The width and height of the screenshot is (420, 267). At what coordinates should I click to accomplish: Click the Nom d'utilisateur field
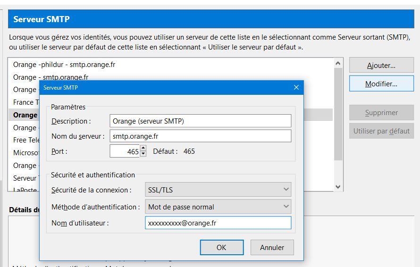coord(218,223)
